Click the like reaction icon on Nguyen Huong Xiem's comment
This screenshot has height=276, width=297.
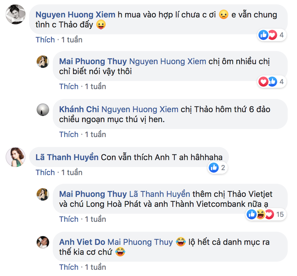click(x=264, y=35)
